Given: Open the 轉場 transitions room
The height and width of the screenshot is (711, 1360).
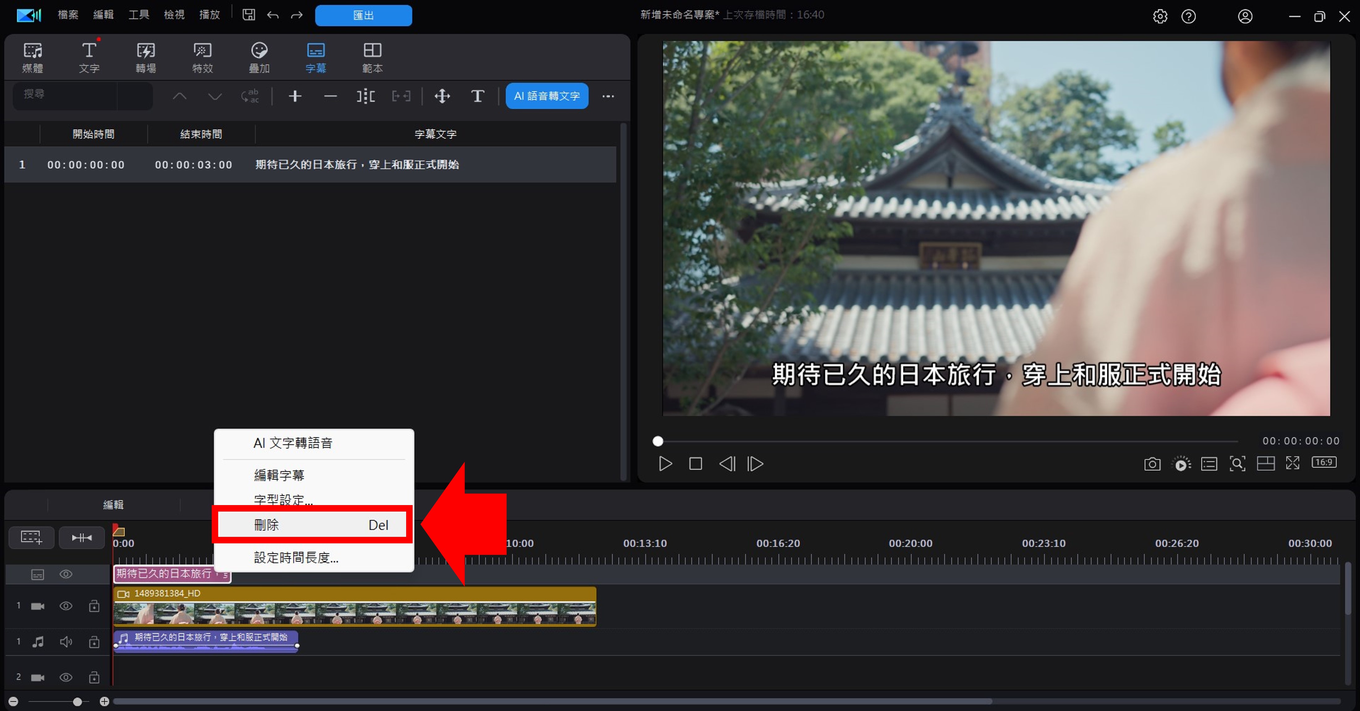Looking at the screenshot, I should (146, 57).
